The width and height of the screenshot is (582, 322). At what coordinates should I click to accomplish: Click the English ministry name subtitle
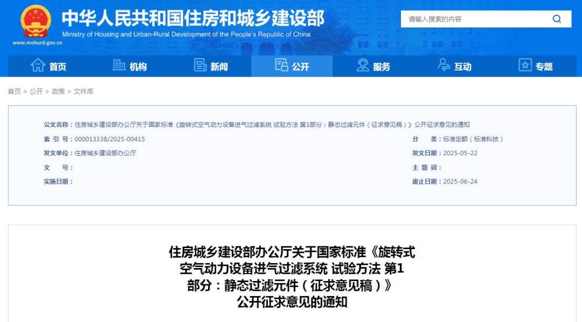[x=186, y=35]
